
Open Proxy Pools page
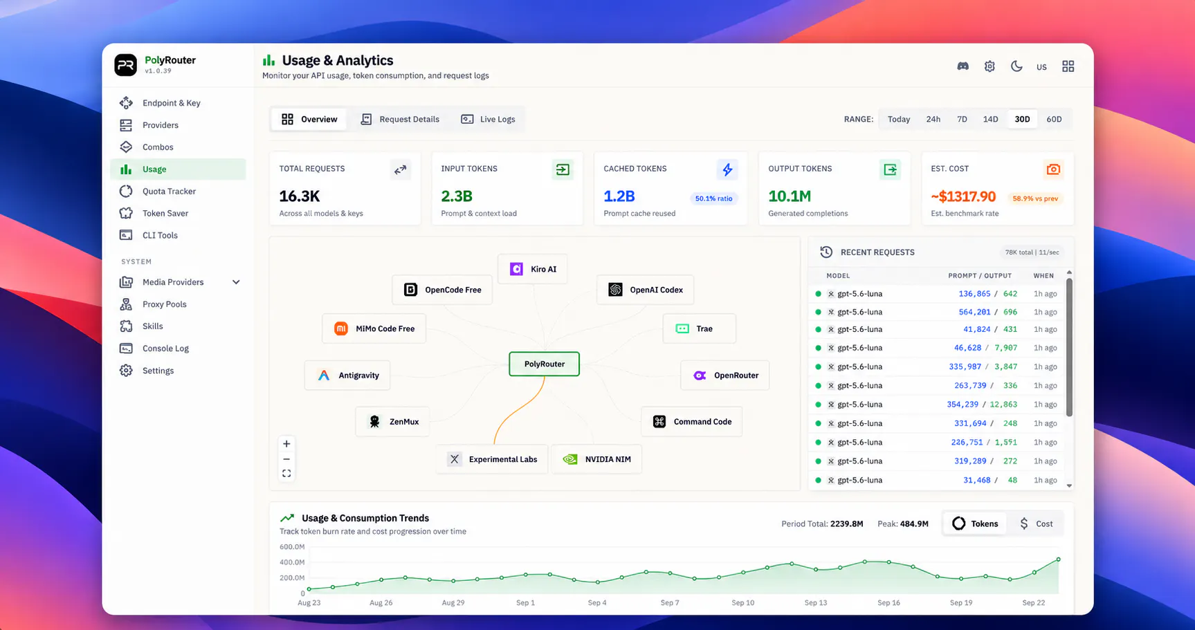pos(178,304)
